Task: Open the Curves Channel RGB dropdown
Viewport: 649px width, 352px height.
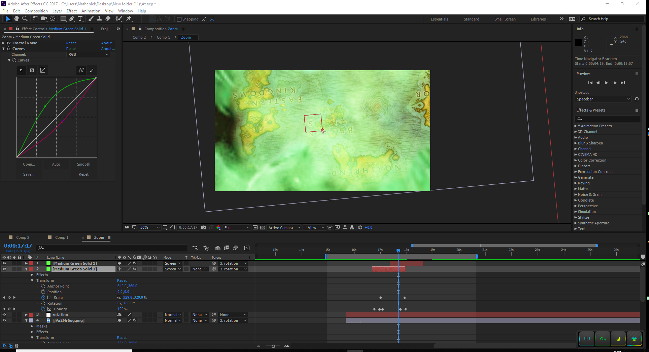Action: [88, 54]
